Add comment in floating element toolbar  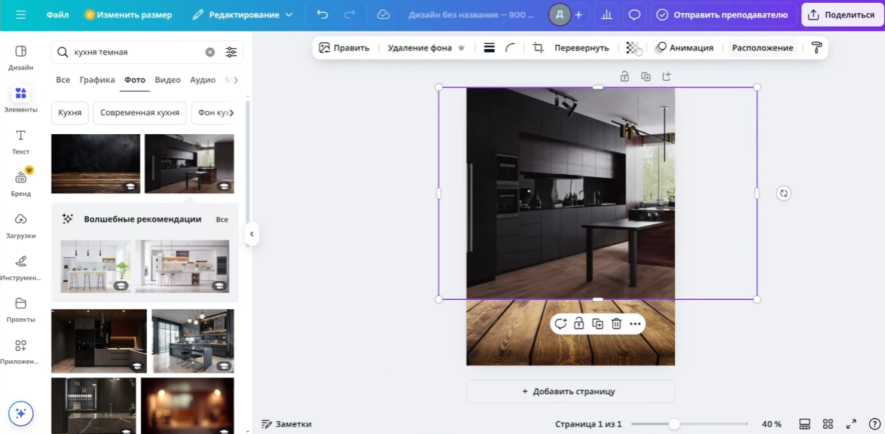pos(560,324)
